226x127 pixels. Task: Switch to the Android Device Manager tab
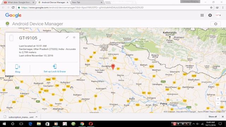(53, 2)
